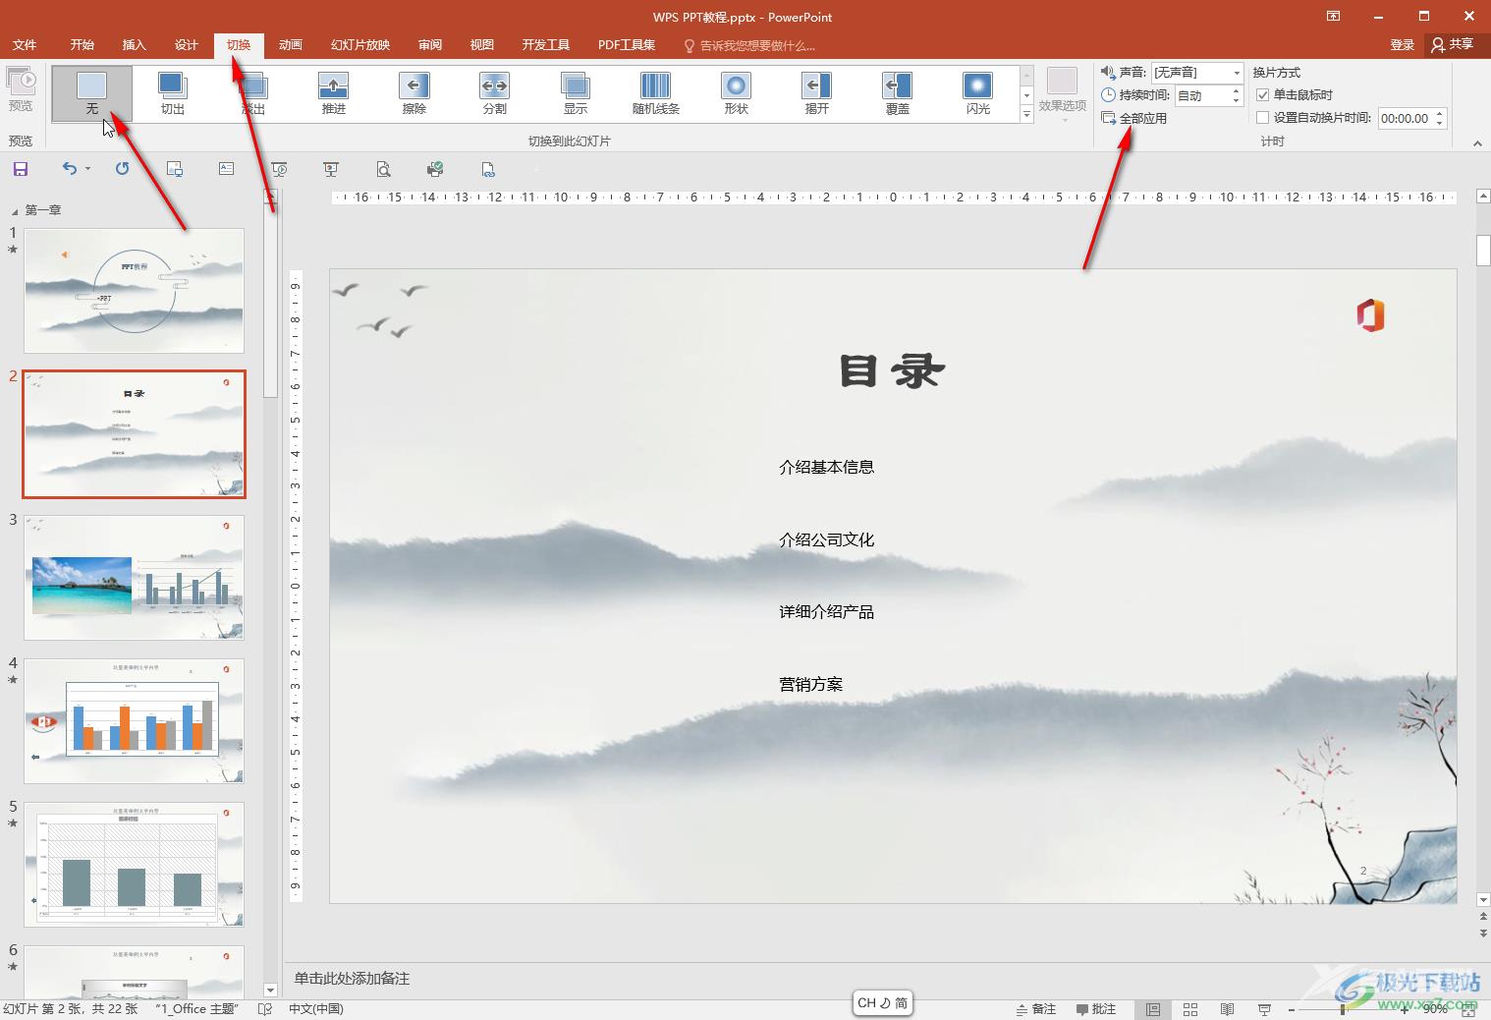1491x1020 pixels.
Task: Open the PDF工具集 tab
Action: 626,45
